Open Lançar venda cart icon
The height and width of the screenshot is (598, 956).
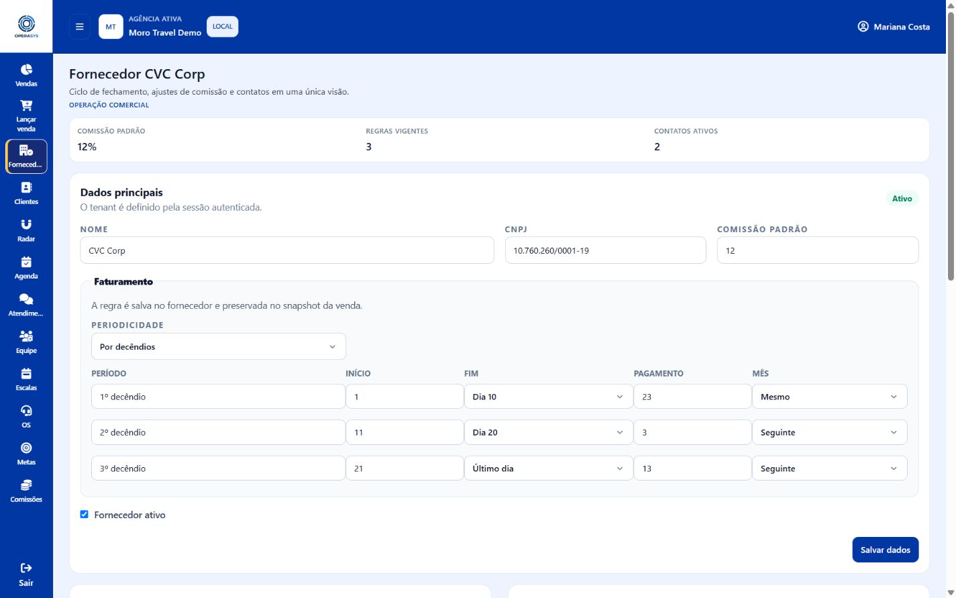coord(26,105)
